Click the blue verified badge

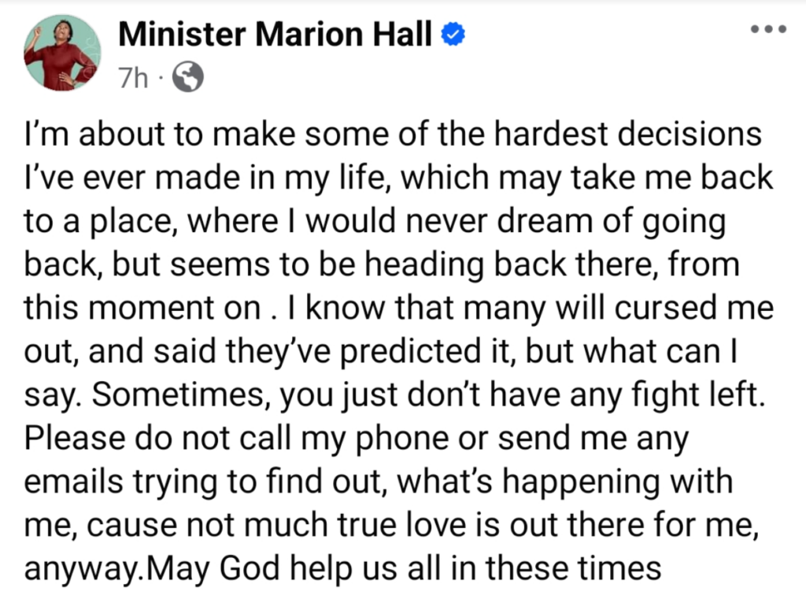coord(453,35)
